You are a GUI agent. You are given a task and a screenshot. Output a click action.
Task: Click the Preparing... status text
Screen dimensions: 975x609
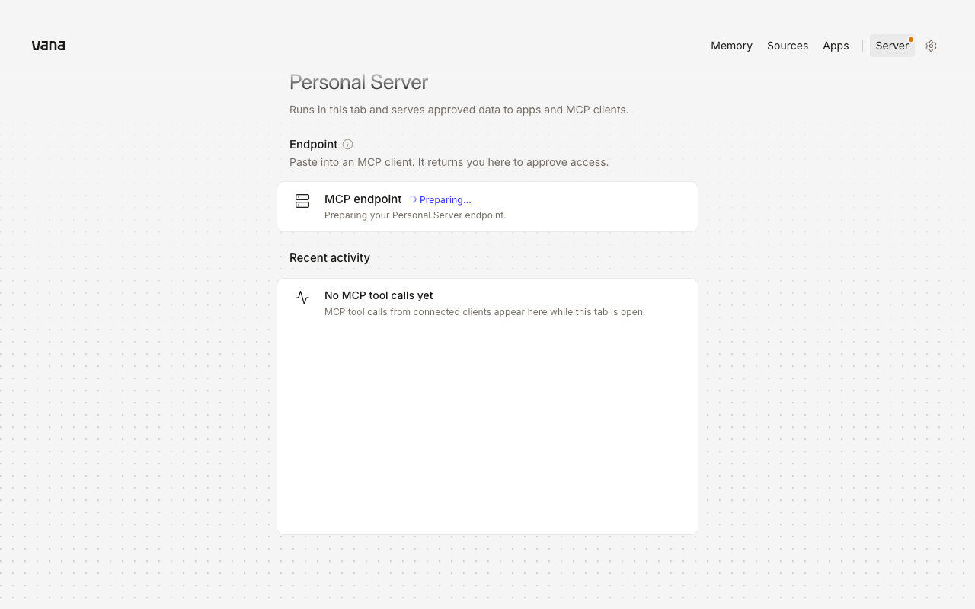[446, 200]
